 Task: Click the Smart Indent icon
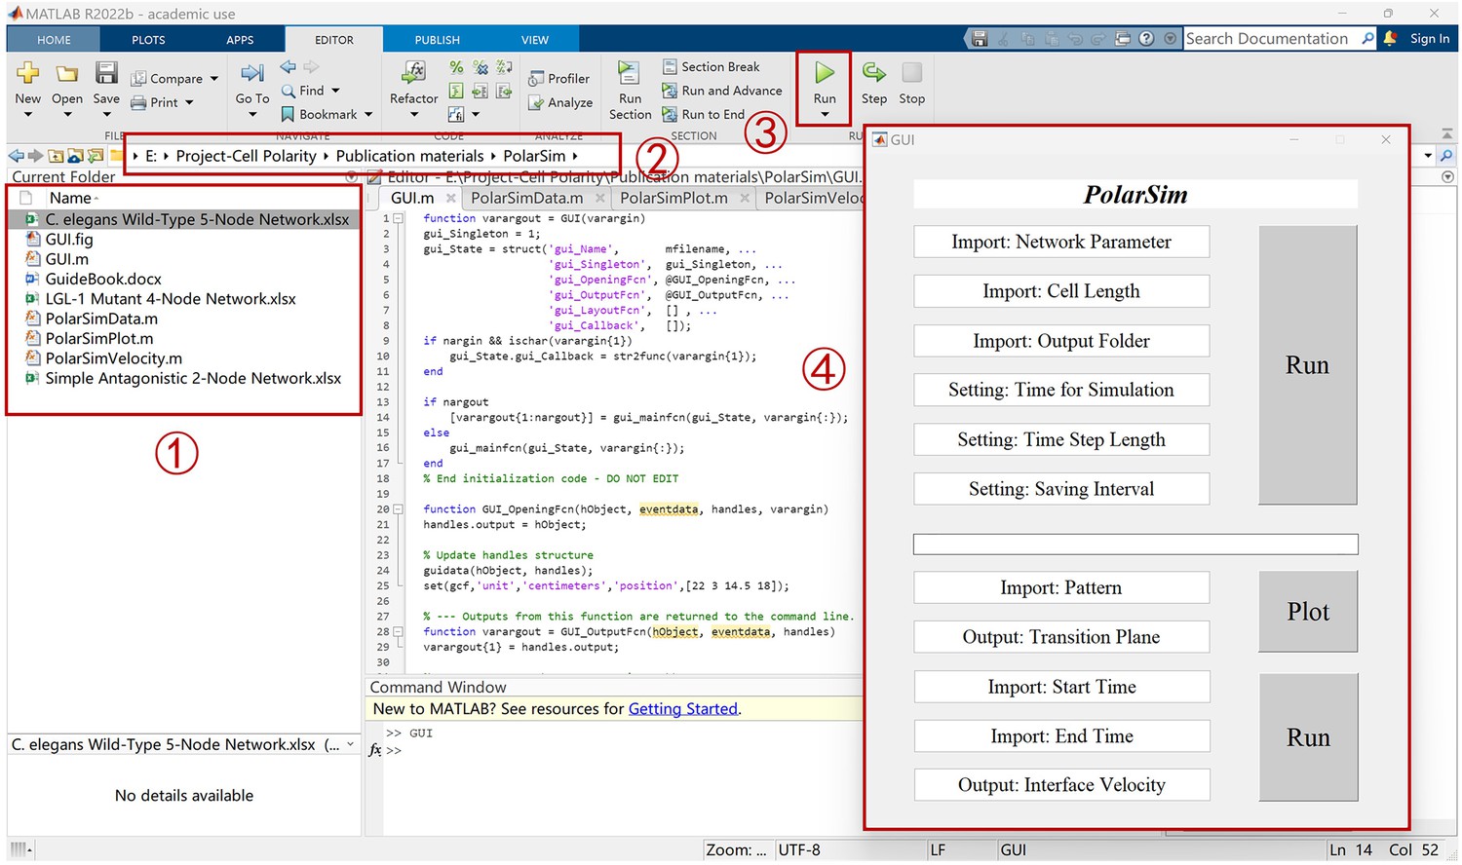[456, 91]
